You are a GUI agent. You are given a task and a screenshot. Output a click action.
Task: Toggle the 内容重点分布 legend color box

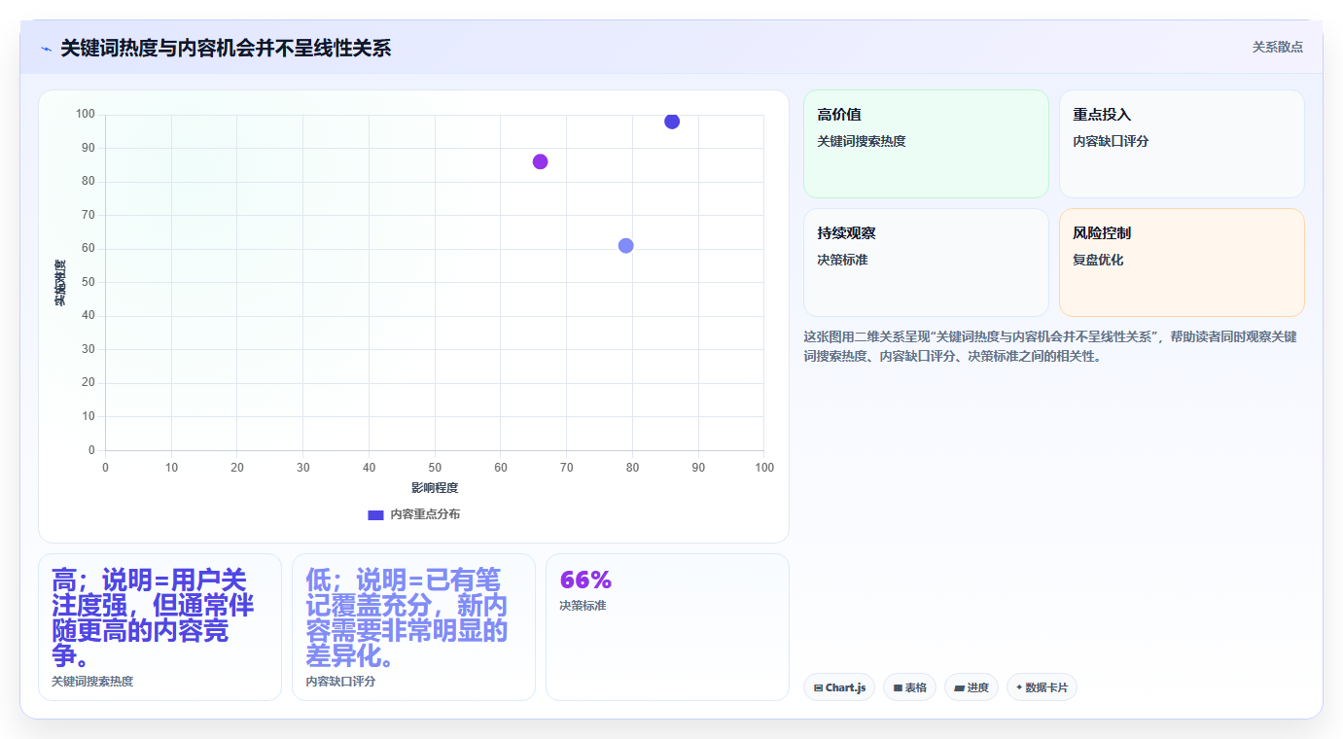click(375, 514)
